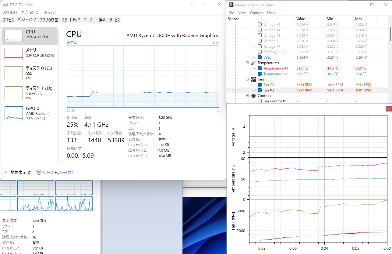Click the handle count 53289

pyautogui.click(x=116, y=140)
